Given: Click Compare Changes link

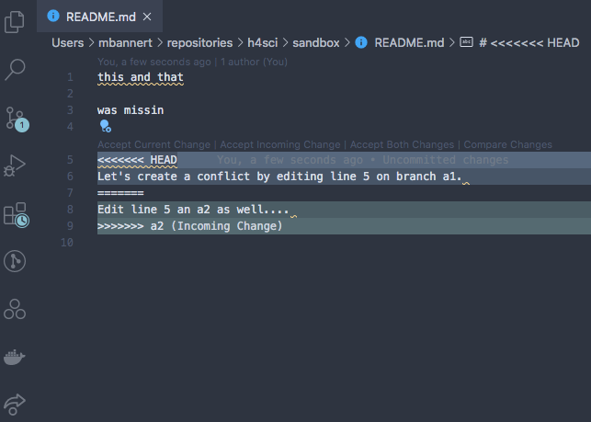Looking at the screenshot, I should pyautogui.click(x=507, y=144).
